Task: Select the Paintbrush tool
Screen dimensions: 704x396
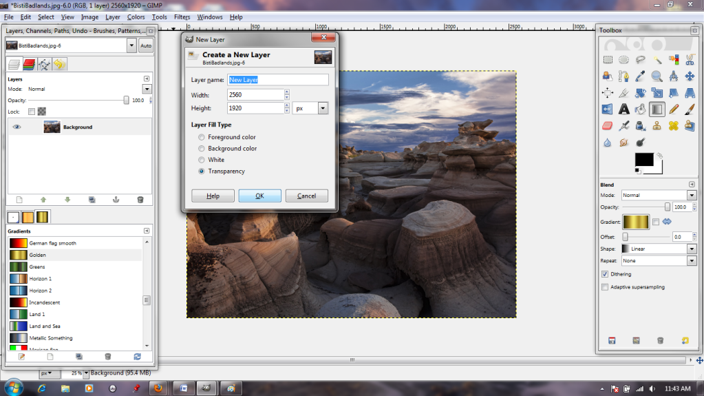Action: (x=690, y=110)
